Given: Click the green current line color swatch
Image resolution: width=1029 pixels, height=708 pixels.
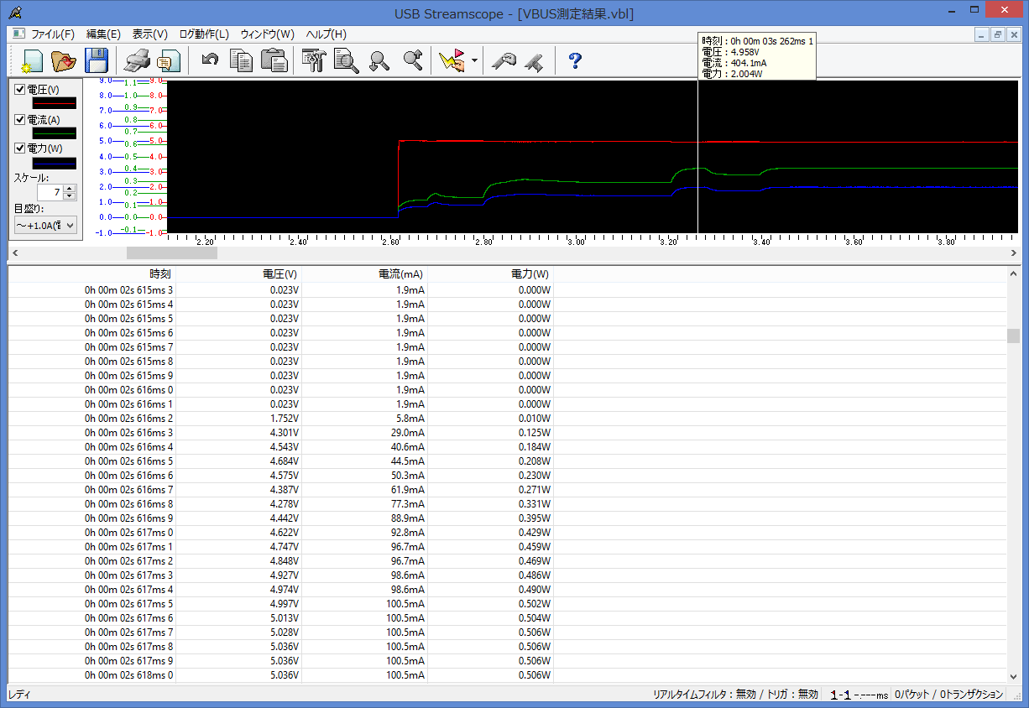Looking at the screenshot, I should coord(54,133).
